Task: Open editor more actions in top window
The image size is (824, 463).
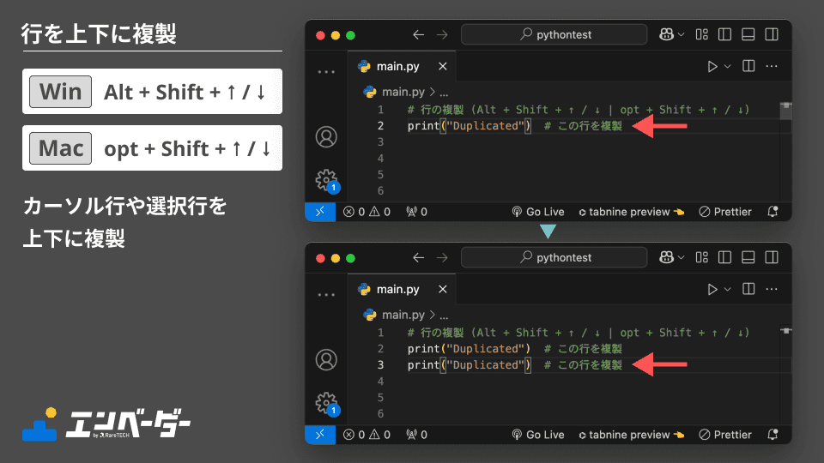Action: click(772, 66)
